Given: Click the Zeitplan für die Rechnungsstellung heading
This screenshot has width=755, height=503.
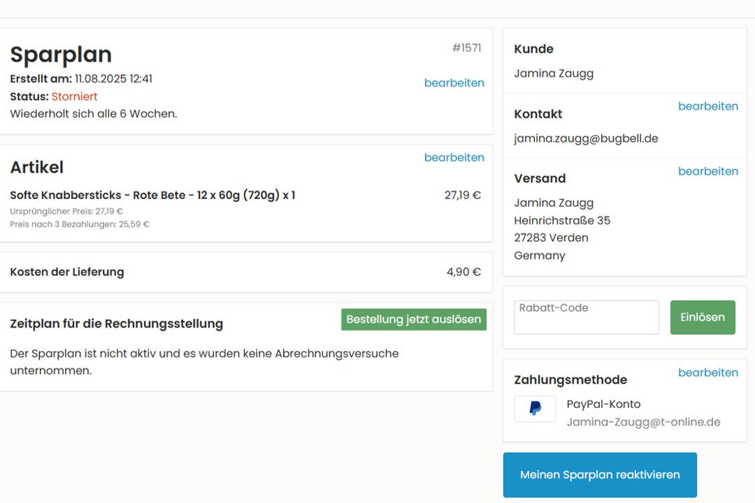Looking at the screenshot, I should click(117, 323).
